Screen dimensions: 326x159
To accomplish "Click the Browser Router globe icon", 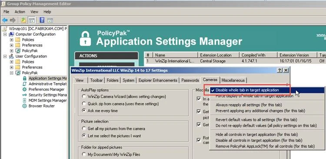I will 24,106.
